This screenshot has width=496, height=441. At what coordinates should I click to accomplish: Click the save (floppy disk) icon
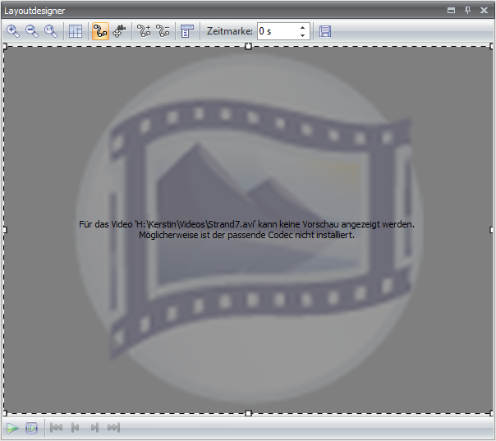(325, 31)
